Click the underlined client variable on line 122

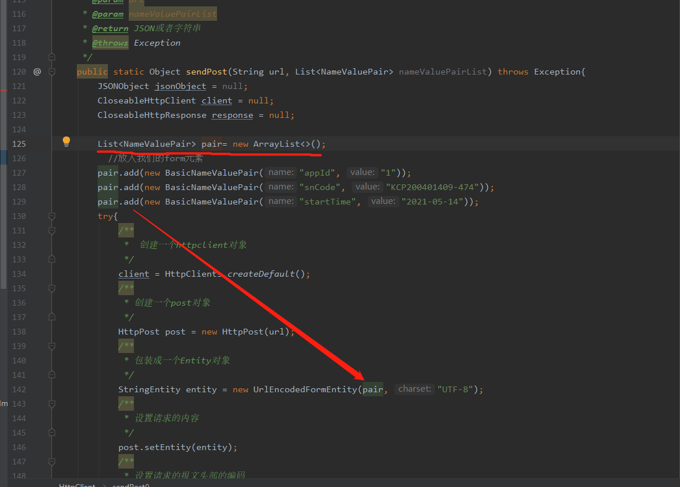coord(217,101)
